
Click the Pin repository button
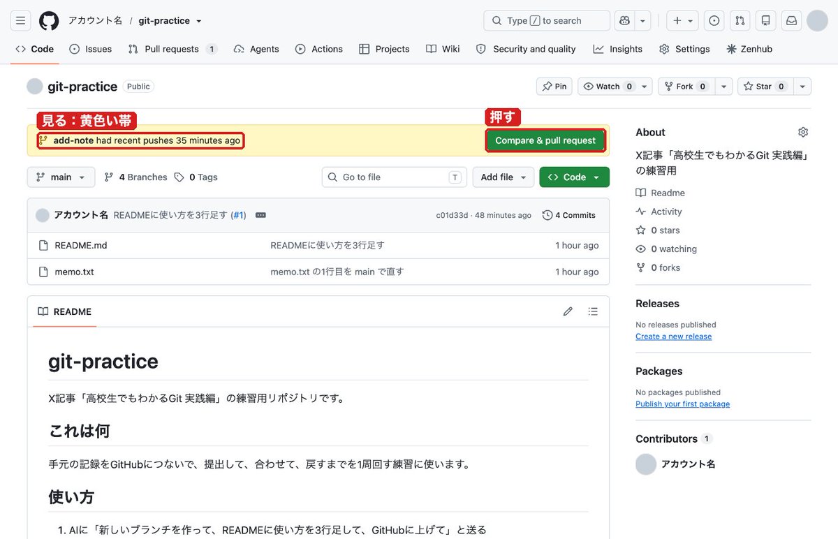554,87
